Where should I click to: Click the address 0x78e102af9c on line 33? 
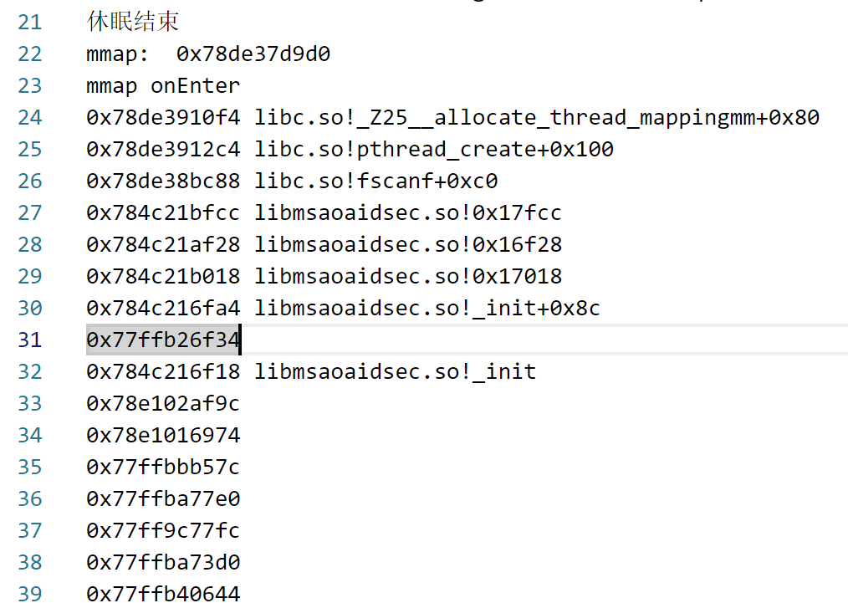pyautogui.click(x=162, y=404)
